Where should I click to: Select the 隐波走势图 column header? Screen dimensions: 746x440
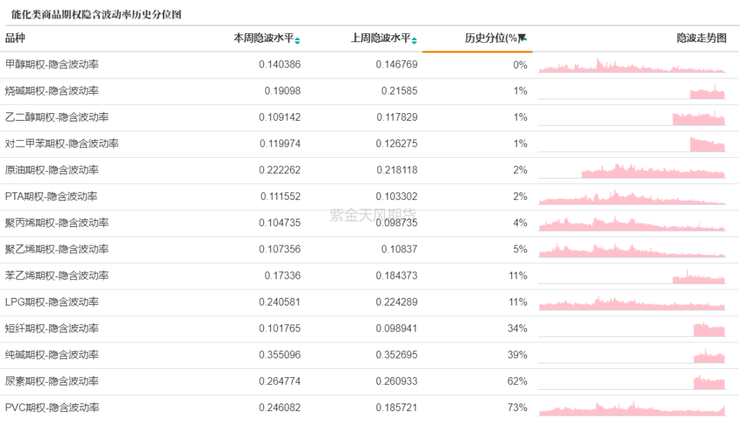point(701,39)
